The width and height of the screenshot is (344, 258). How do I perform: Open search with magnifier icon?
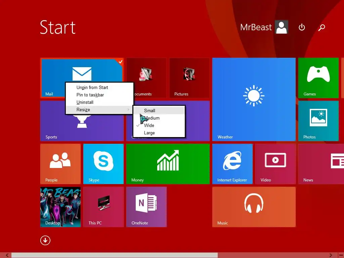point(321,28)
